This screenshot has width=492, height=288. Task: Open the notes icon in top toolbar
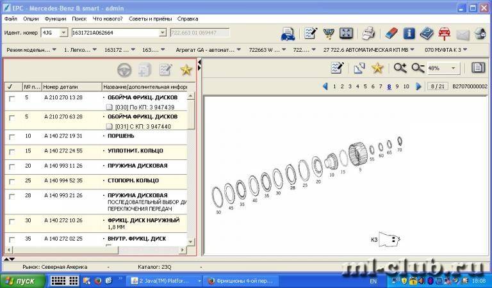pyautogui.click(x=310, y=33)
